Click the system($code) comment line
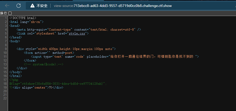This screenshot has height=111, width=236. pos(44,64)
